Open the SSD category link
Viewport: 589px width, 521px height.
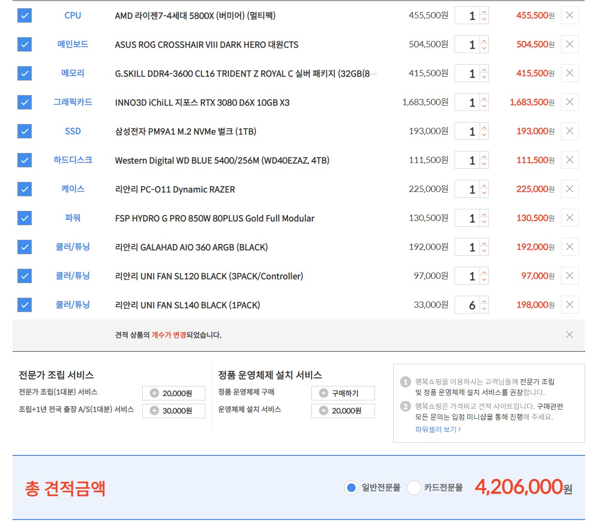(73, 131)
